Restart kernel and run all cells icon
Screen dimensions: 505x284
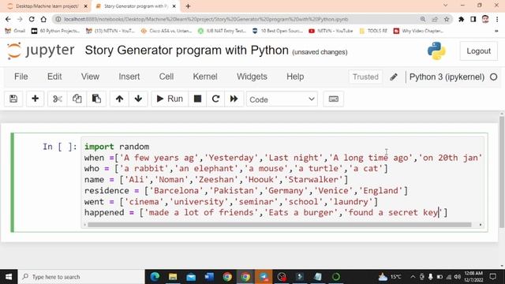tap(234, 99)
